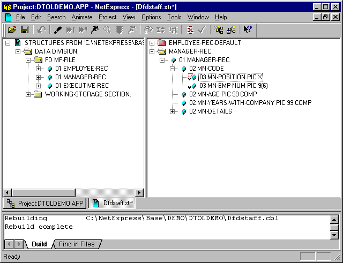The height and width of the screenshot is (263, 343).
Task: Toggle the check mark beside 03 MN-EMP-NUM
Action: tap(189, 87)
